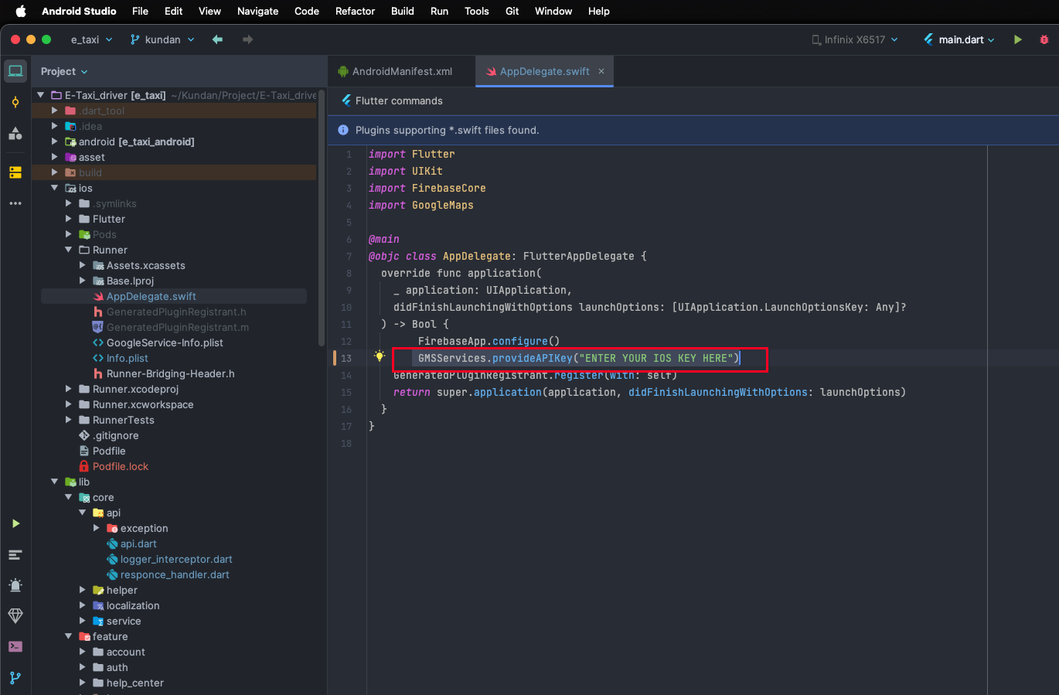Image resolution: width=1059 pixels, height=695 pixels.
Task: Select the .gitignore file
Action: (116, 435)
